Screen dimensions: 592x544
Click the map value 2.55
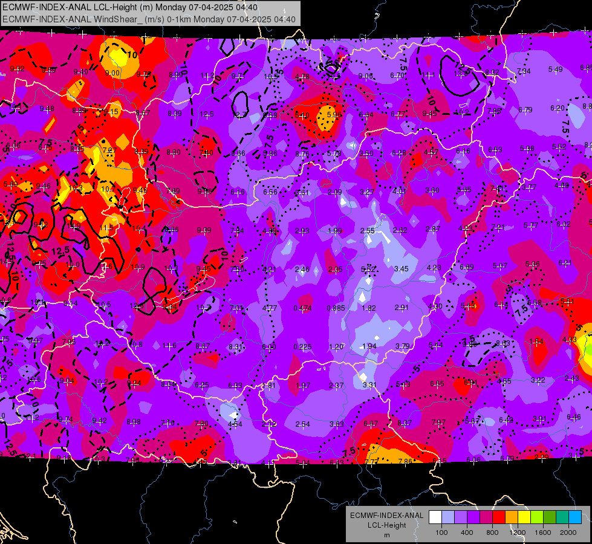368,230
